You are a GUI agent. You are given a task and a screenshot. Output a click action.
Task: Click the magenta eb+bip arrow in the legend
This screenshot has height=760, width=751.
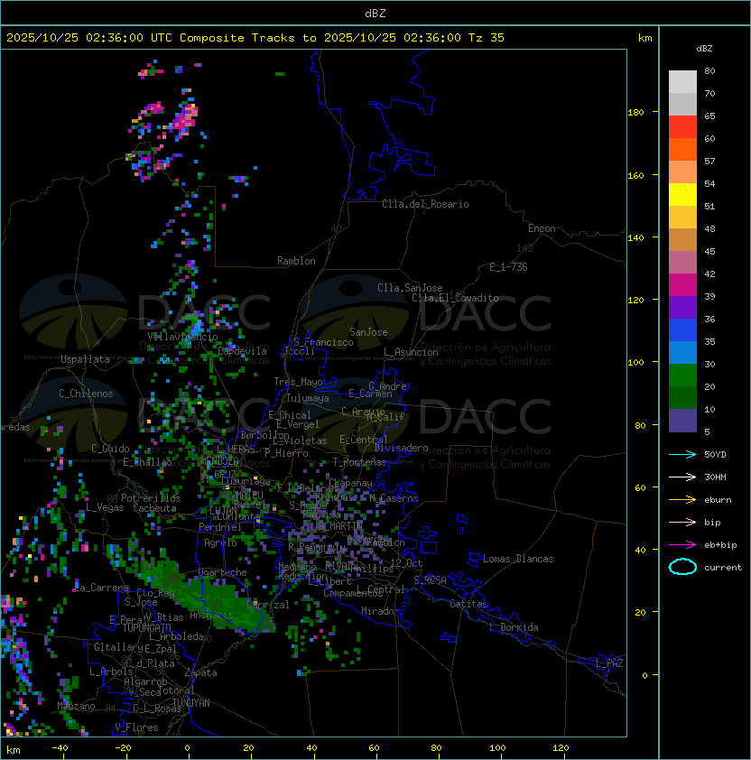point(682,545)
